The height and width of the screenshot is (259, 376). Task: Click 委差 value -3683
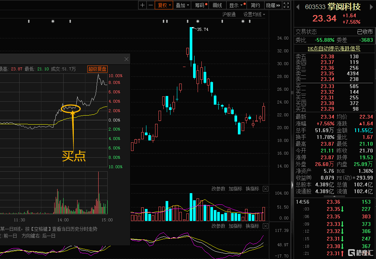pyautogui.click(x=366, y=40)
